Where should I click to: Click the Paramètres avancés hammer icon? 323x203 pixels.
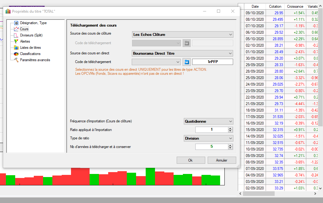pos(16,60)
